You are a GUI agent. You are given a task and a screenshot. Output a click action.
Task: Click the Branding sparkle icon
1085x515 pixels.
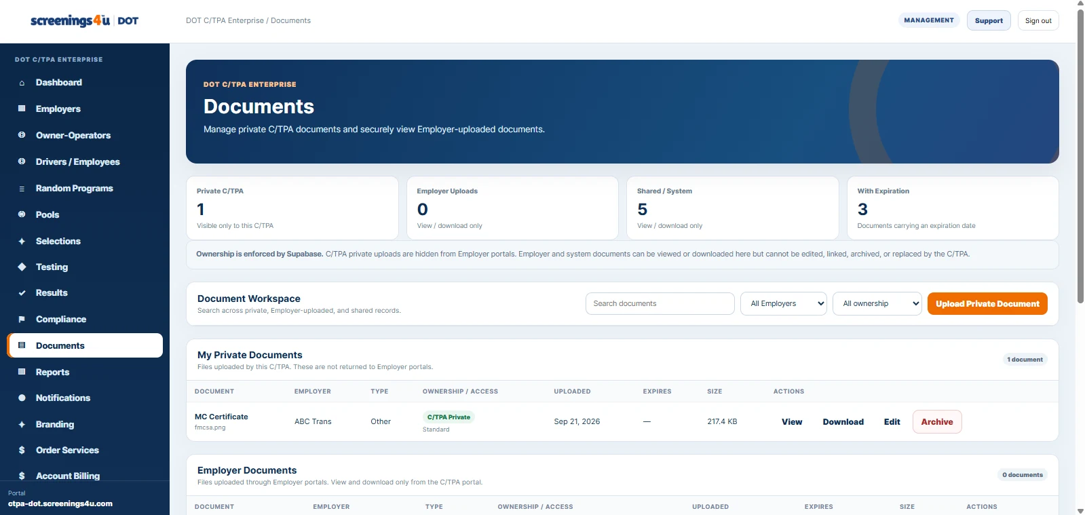coord(22,424)
